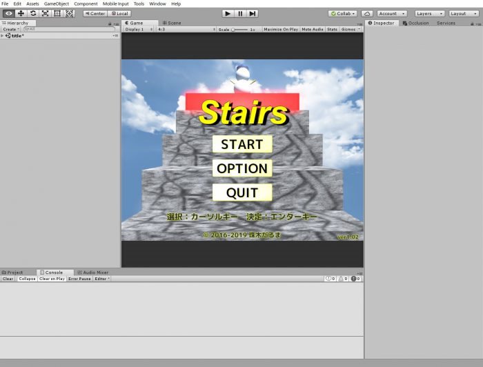The image size is (483, 367).
Task: Click the Play button
Action: [228, 14]
